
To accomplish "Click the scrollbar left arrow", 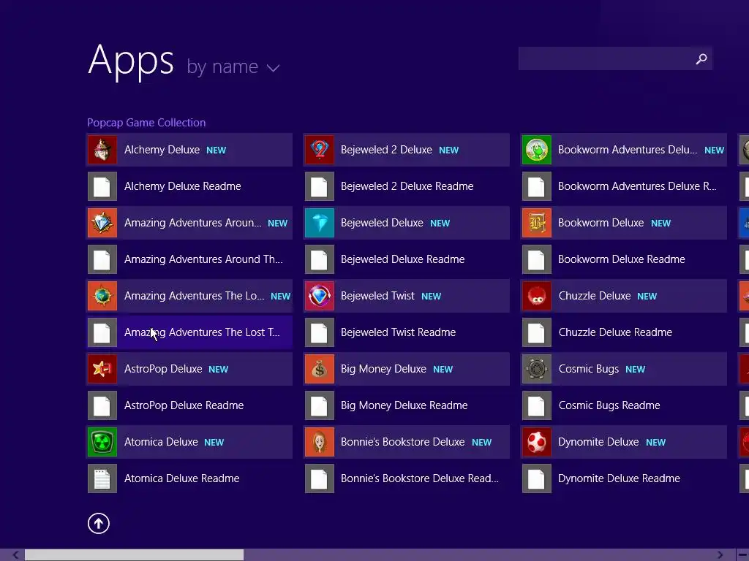I will 15,555.
